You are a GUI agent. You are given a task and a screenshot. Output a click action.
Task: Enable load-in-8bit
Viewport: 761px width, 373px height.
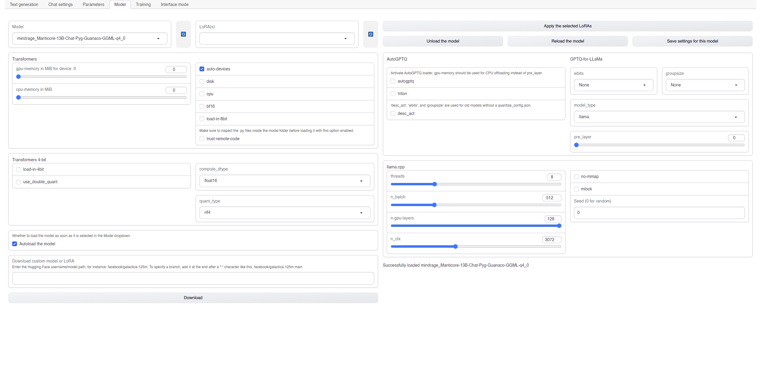click(x=202, y=118)
